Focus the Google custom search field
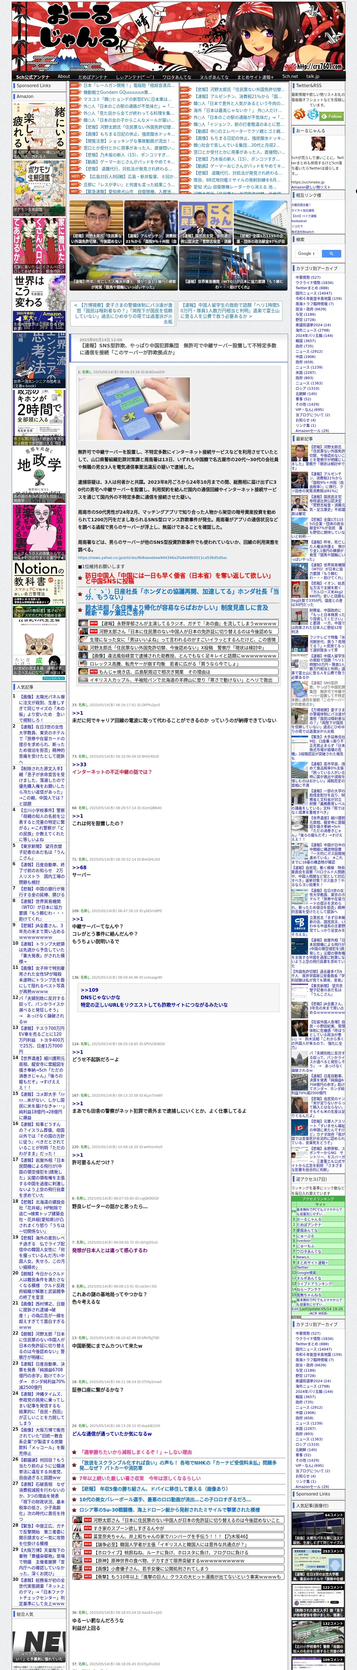357x1670 pixels. click(x=306, y=254)
